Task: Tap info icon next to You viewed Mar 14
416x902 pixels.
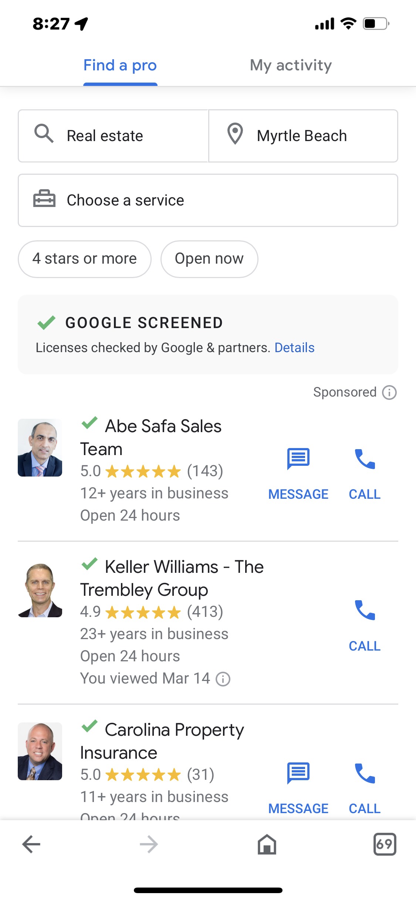Action: point(223,679)
